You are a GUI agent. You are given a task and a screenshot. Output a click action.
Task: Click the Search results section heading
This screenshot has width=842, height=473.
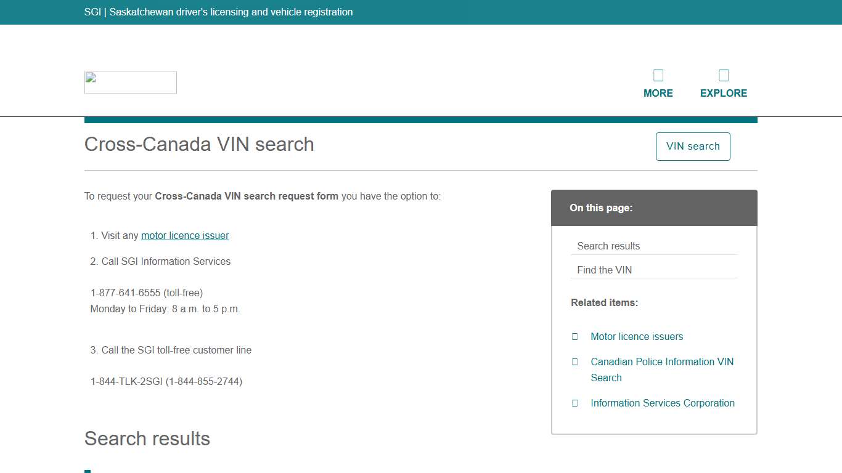[147, 439]
